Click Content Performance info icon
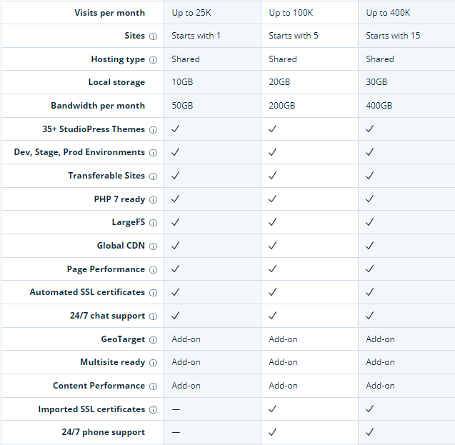This screenshot has height=445, width=455. [153, 386]
